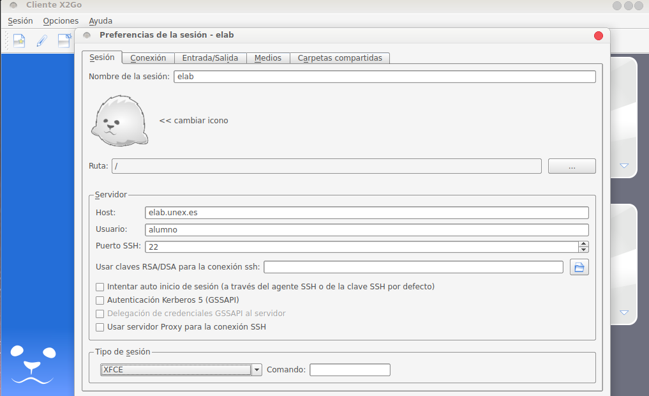The image size is (649, 396).
Task: Open the RSA/DSA key file browse folder icon
Action: (579, 267)
